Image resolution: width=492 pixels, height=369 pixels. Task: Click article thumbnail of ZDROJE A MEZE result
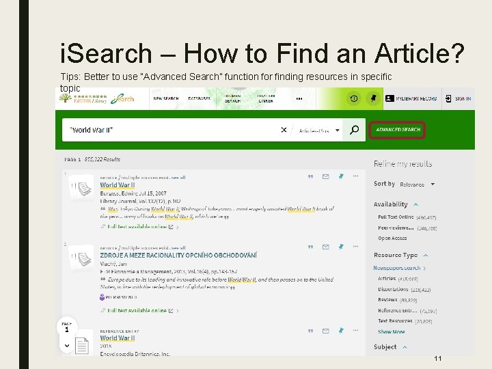point(81,258)
